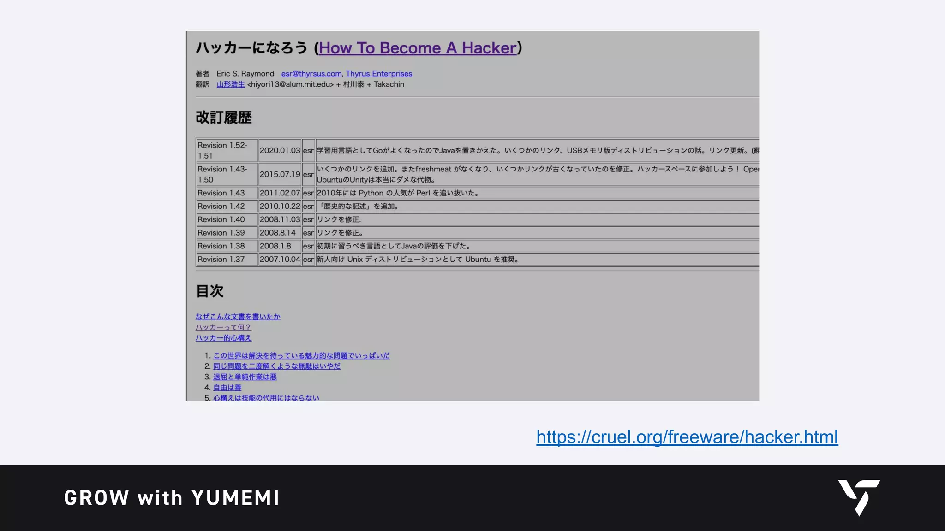The width and height of the screenshot is (945, 531).
Task: Select the Revision 1.52-1.51 cell
Action: pyautogui.click(x=227, y=150)
